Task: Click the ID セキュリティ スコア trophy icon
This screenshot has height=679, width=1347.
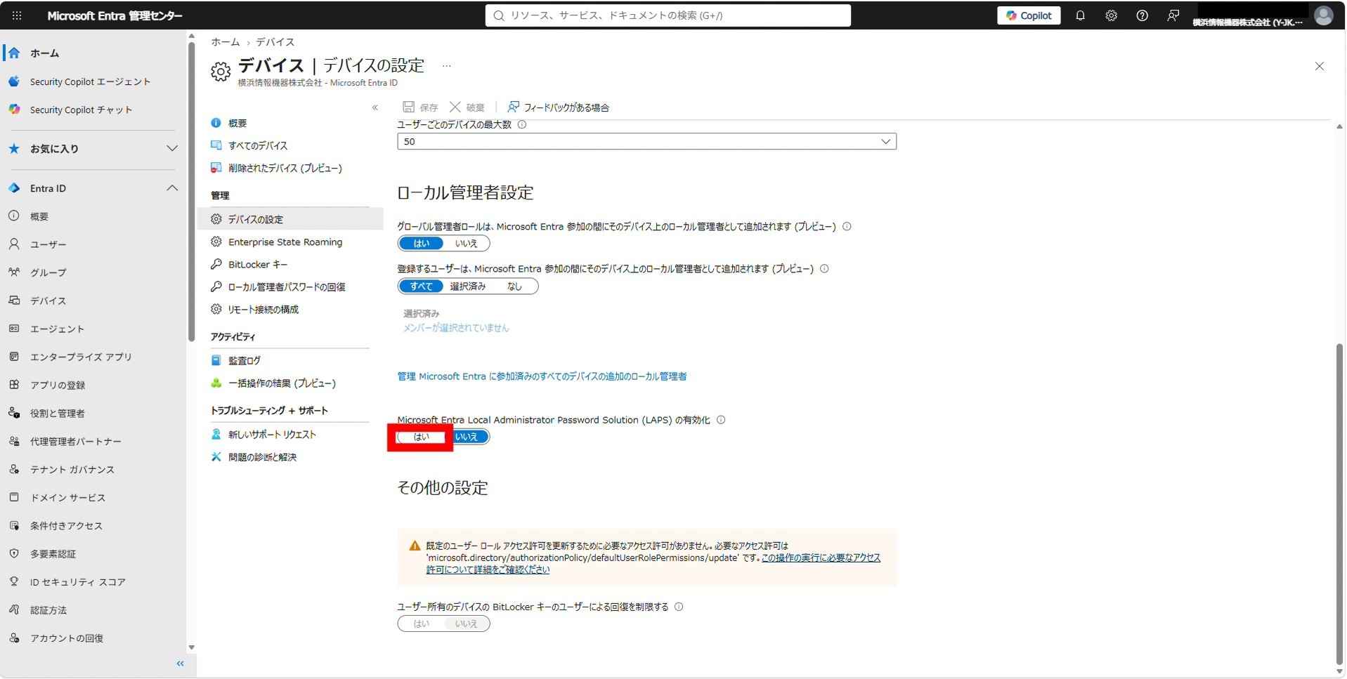Action: click(x=14, y=581)
